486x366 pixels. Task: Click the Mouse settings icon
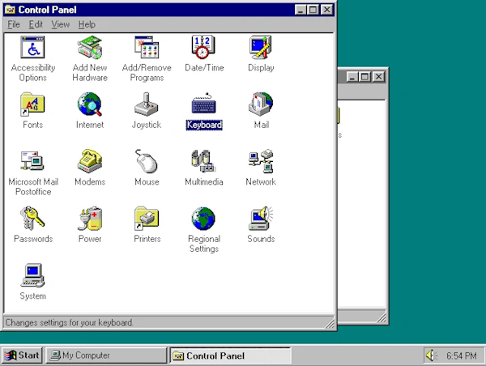tap(147, 161)
